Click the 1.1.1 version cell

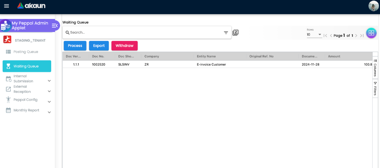pyautogui.click(x=76, y=64)
